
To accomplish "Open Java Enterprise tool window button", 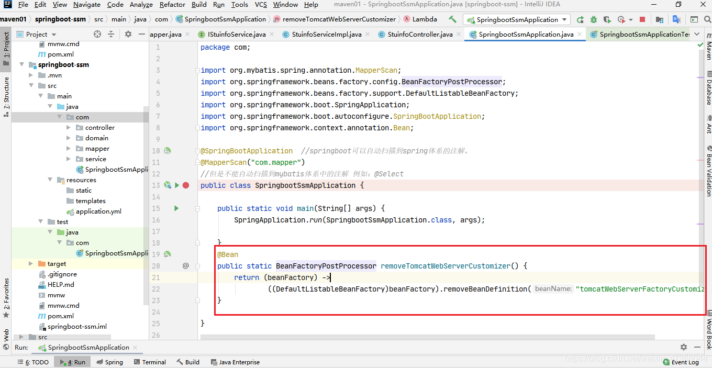I will (235, 362).
